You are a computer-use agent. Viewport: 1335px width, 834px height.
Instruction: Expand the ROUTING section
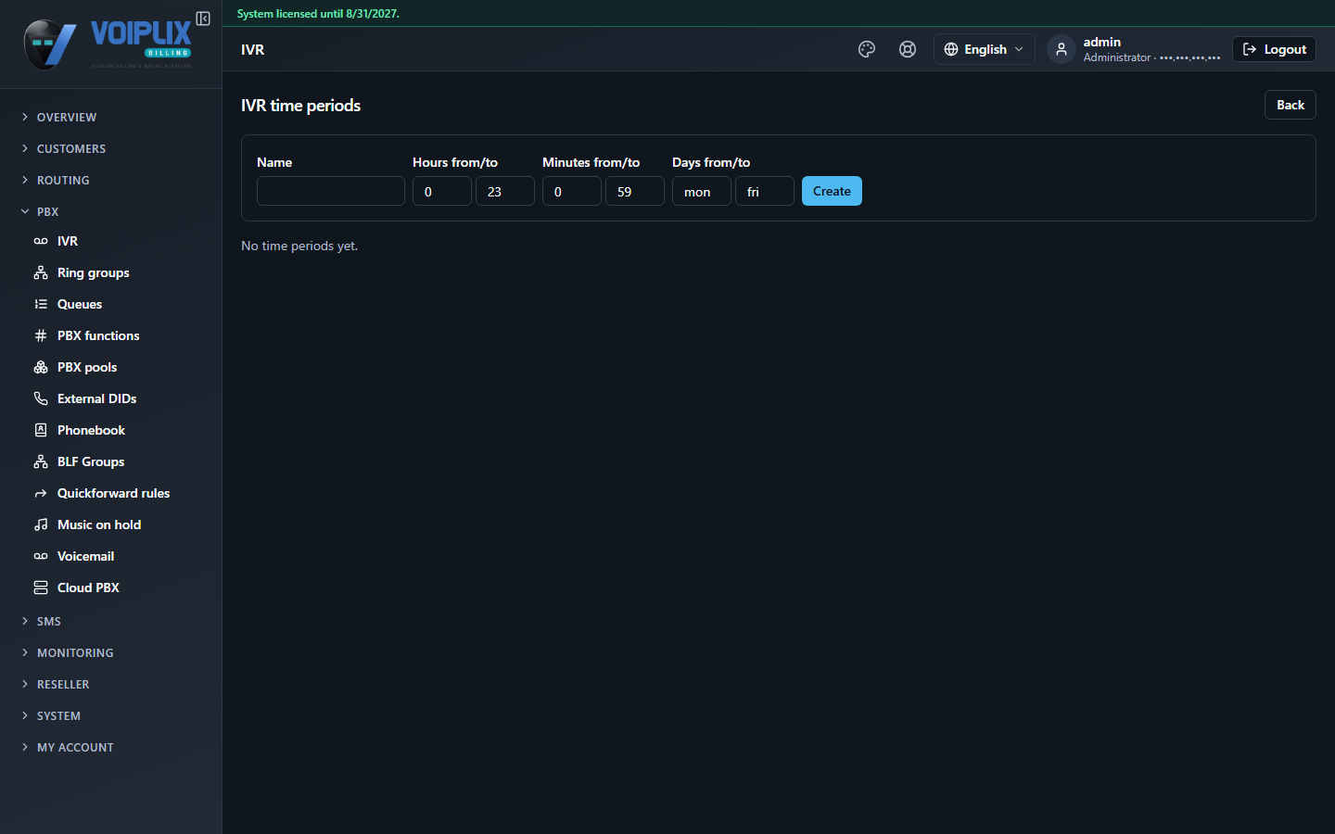[x=111, y=180]
